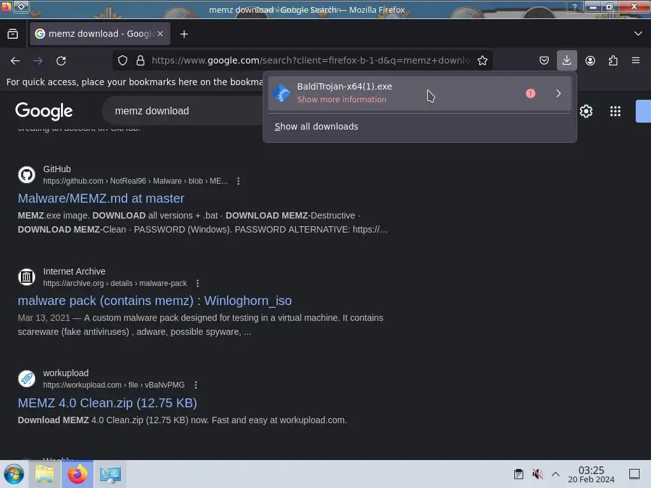Click the pin window diamond icon in titlebar

point(21,6)
